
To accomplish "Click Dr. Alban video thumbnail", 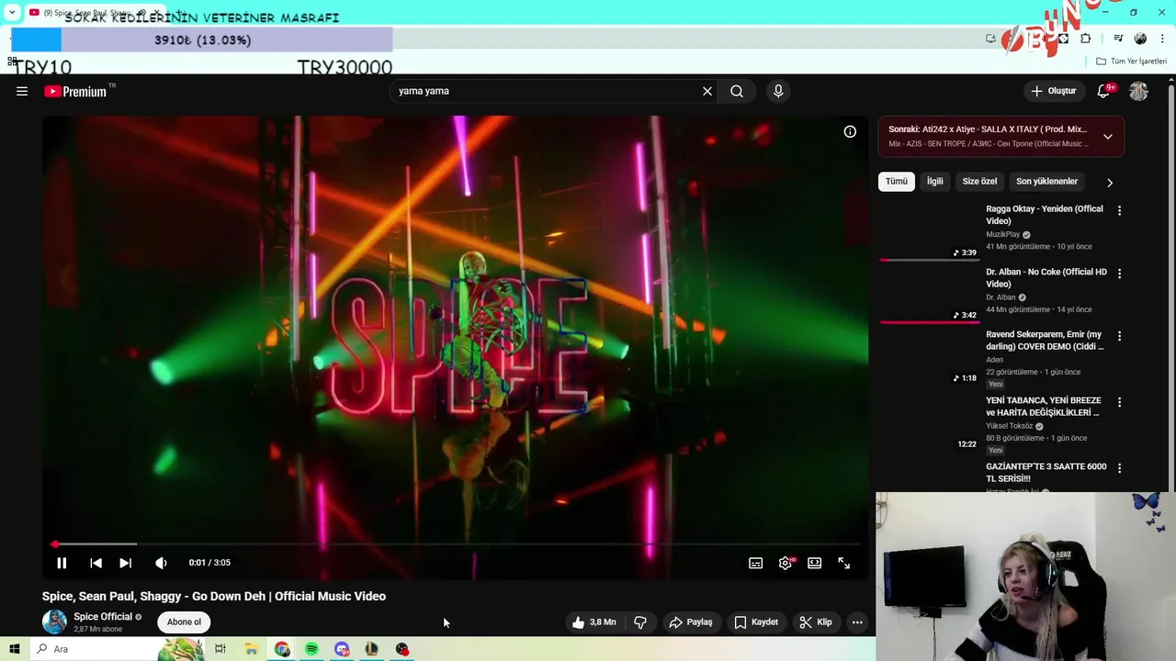I will pyautogui.click(x=929, y=294).
